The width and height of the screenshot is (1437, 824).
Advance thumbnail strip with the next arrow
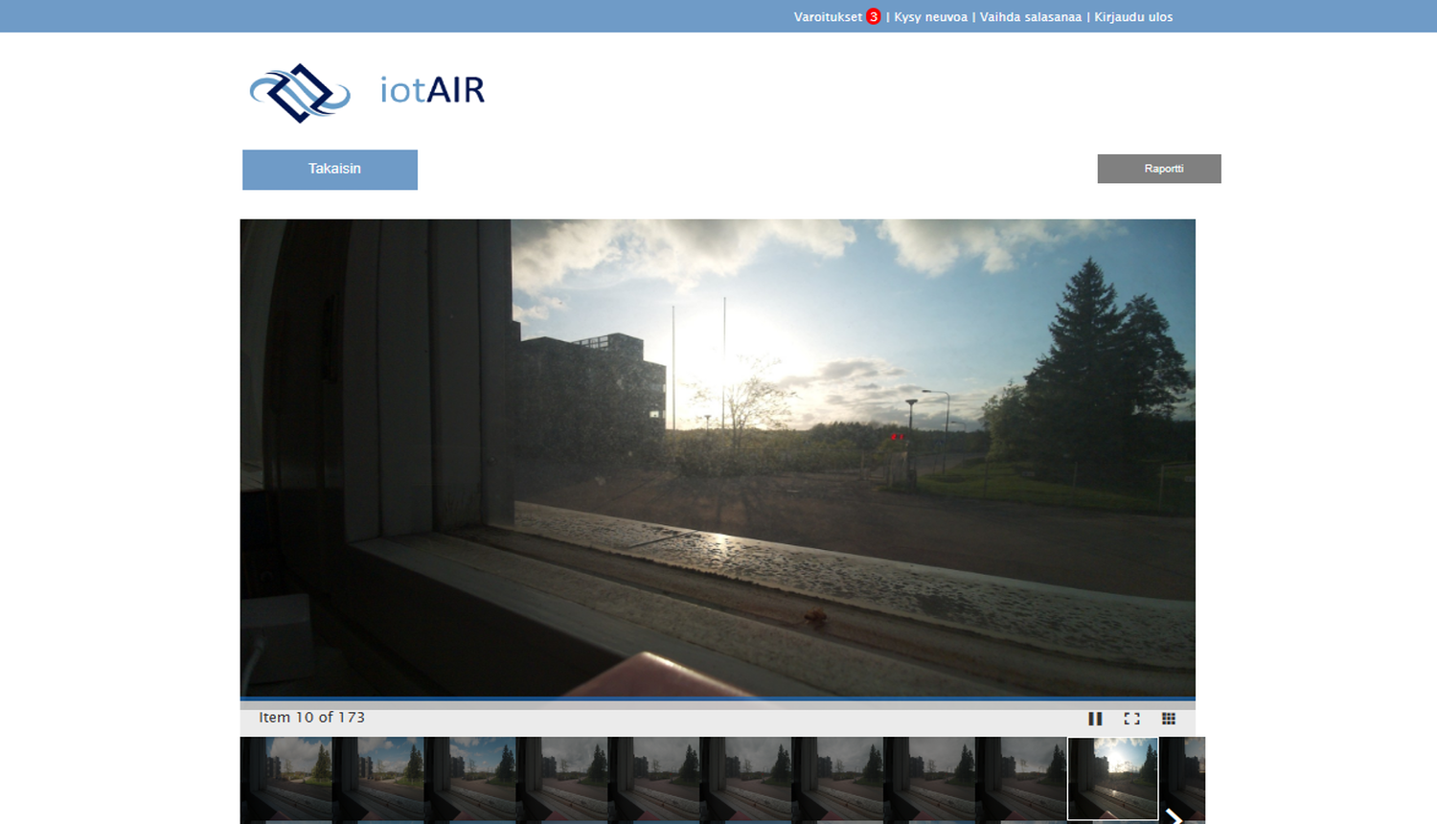[x=1174, y=815]
